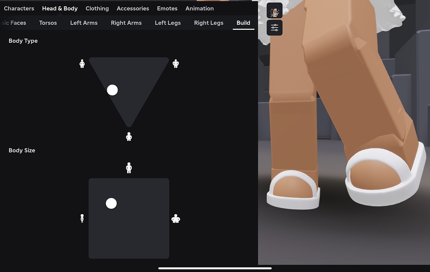This screenshot has height=272, width=430.
Task: Click the drag handle at the bottom
Action: tap(215, 269)
